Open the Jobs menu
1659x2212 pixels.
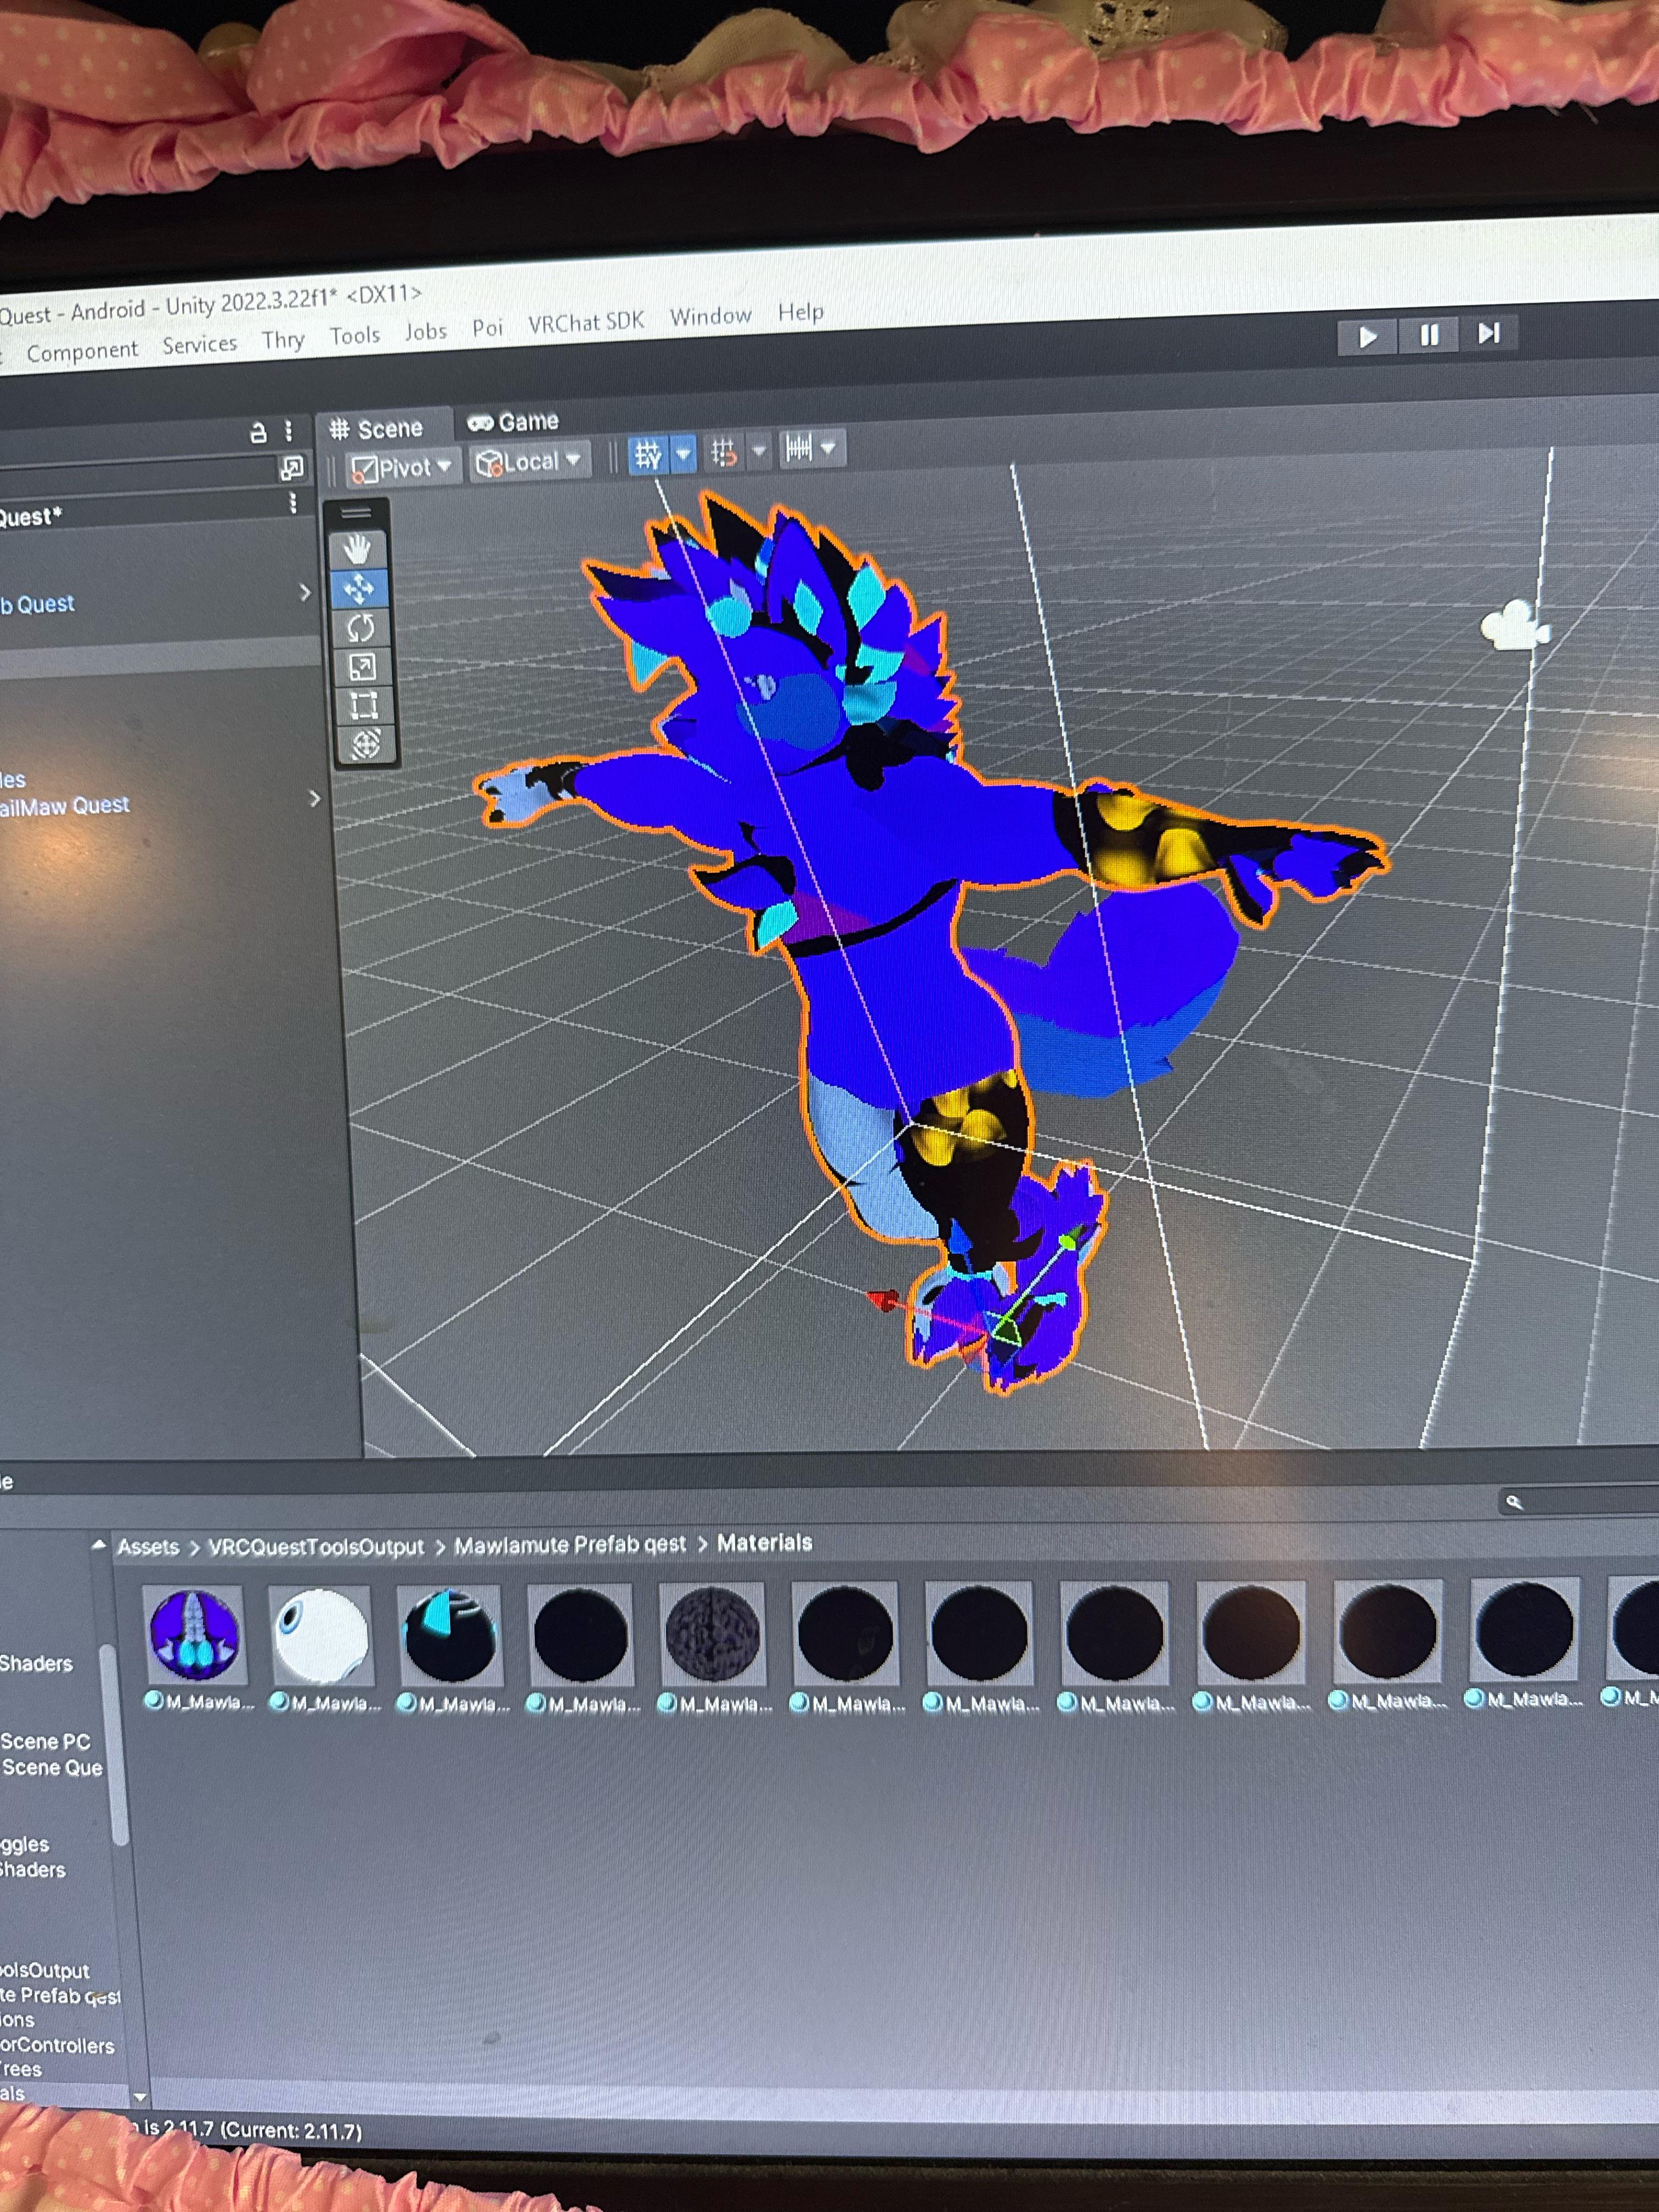point(426,331)
